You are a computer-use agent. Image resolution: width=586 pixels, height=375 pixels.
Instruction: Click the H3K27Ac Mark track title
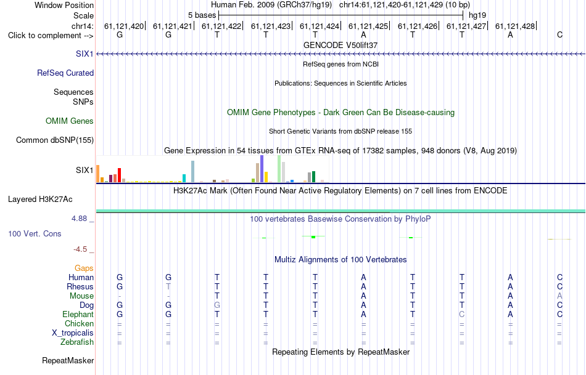point(340,191)
